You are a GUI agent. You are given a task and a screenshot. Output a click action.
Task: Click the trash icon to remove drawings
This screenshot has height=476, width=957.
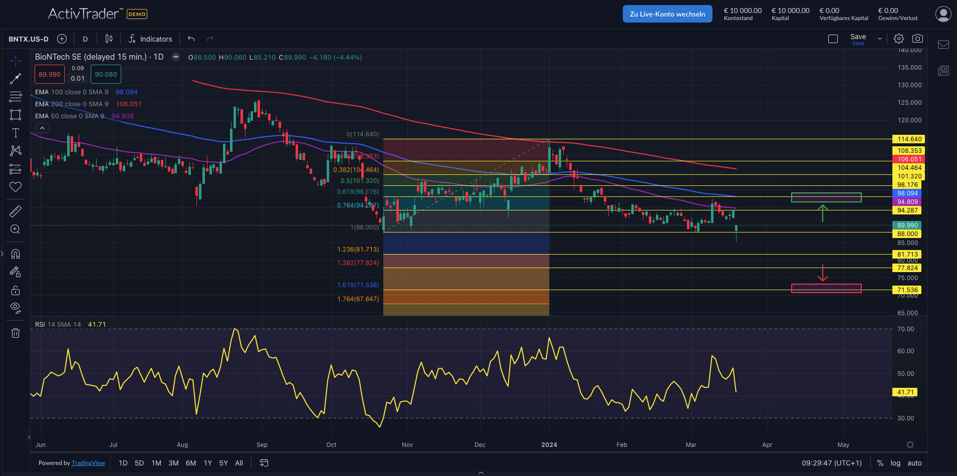click(16, 333)
